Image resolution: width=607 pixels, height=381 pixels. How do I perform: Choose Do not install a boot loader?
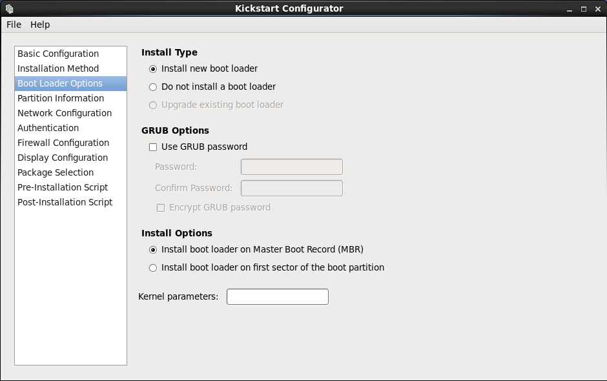point(153,87)
